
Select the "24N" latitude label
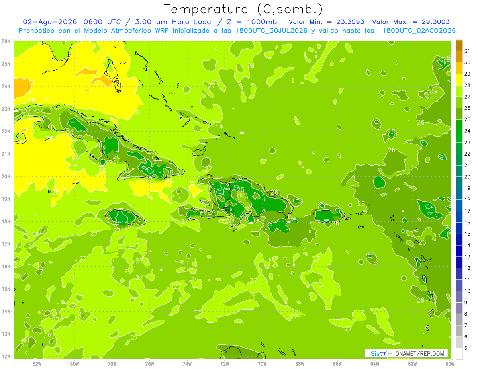[x=6, y=86]
